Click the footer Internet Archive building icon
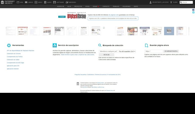Viewport: 195px width, 114px height. [78, 84]
